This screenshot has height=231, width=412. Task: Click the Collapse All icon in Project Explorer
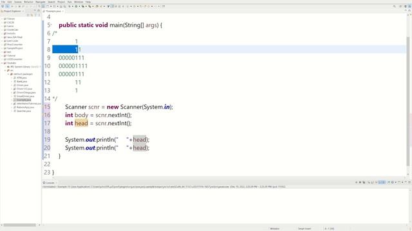point(28,15)
